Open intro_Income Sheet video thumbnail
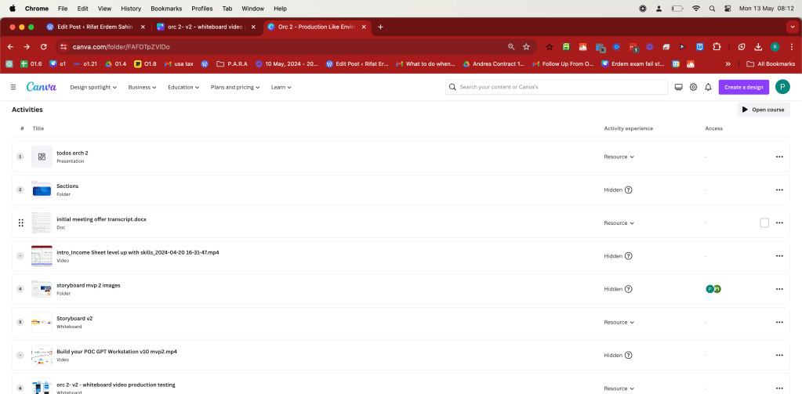 (x=42, y=256)
